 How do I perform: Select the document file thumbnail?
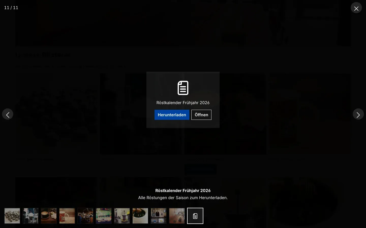click(x=195, y=216)
